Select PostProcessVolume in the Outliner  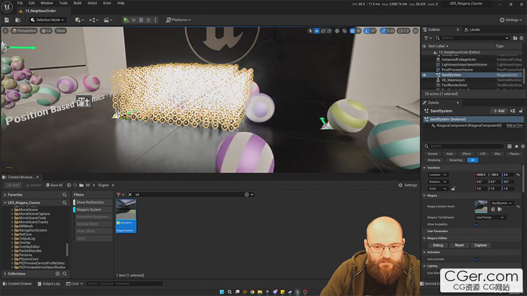pos(457,70)
